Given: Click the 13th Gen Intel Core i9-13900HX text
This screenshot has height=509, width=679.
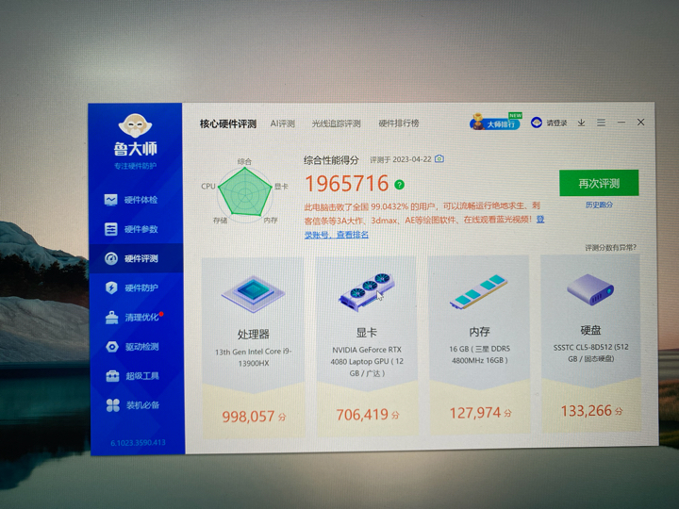Looking at the screenshot, I should tap(254, 357).
